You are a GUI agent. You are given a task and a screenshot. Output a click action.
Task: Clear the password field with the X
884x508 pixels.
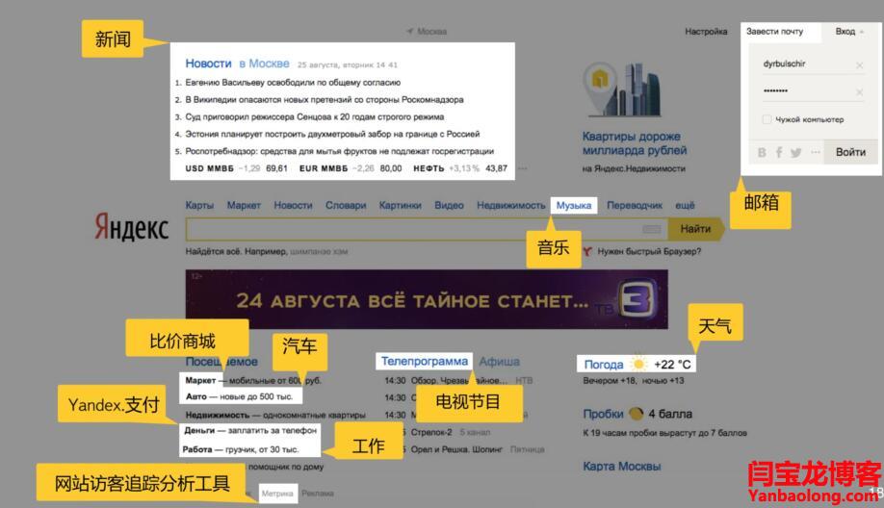click(860, 92)
